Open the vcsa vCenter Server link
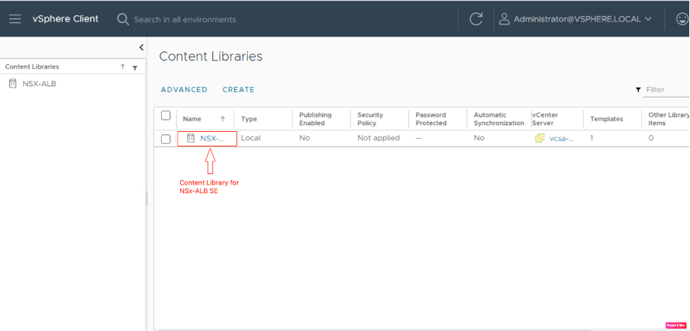The image size is (690, 331). point(560,139)
